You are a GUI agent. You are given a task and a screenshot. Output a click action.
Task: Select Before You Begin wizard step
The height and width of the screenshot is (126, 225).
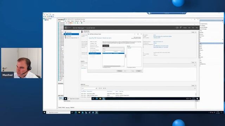coord(93,42)
